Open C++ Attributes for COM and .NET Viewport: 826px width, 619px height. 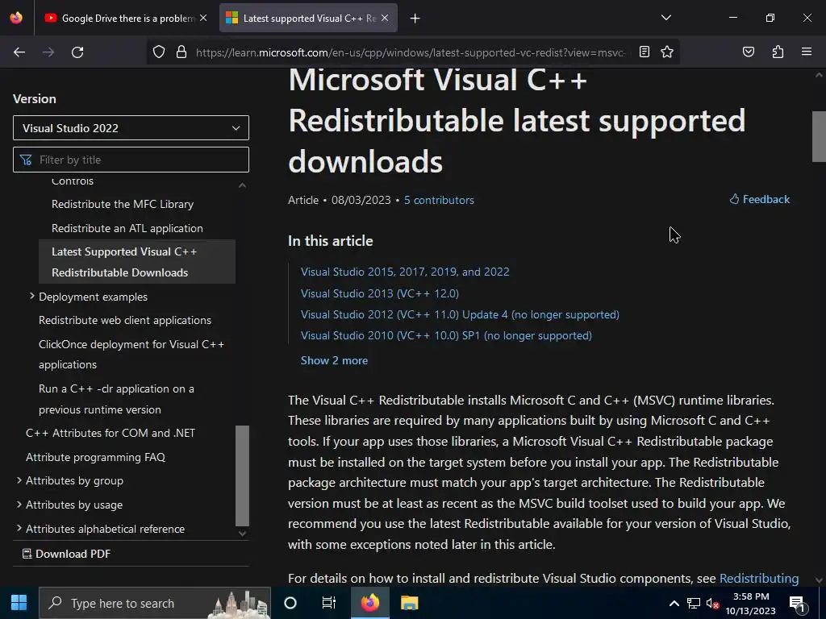[x=110, y=433]
